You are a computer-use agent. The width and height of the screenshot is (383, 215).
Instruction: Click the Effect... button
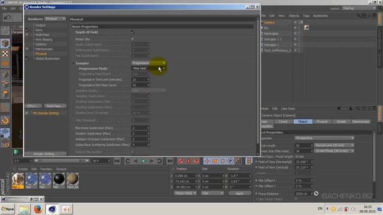pyautogui.click(x=34, y=106)
